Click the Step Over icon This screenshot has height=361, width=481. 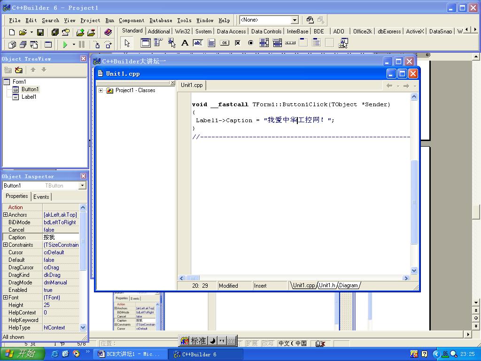coord(108,45)
